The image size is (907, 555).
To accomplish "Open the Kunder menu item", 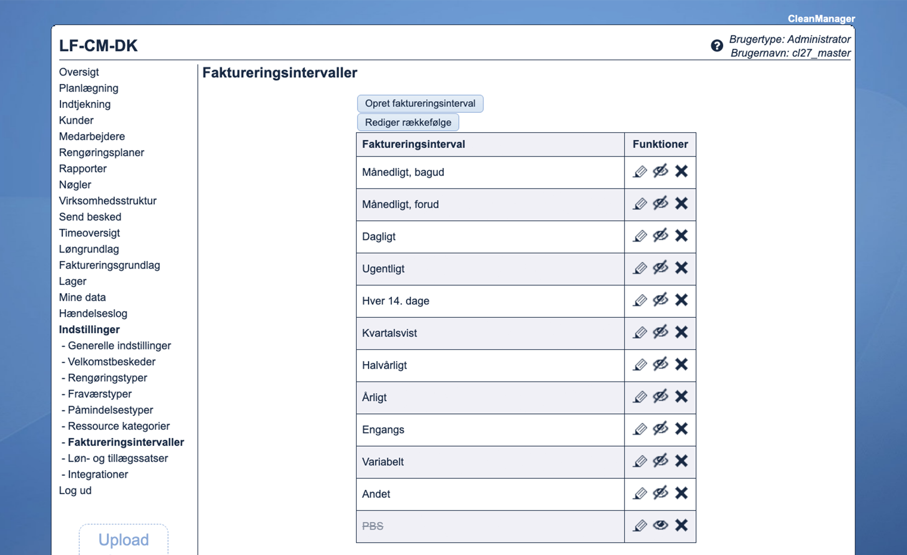I will [76, 120].
